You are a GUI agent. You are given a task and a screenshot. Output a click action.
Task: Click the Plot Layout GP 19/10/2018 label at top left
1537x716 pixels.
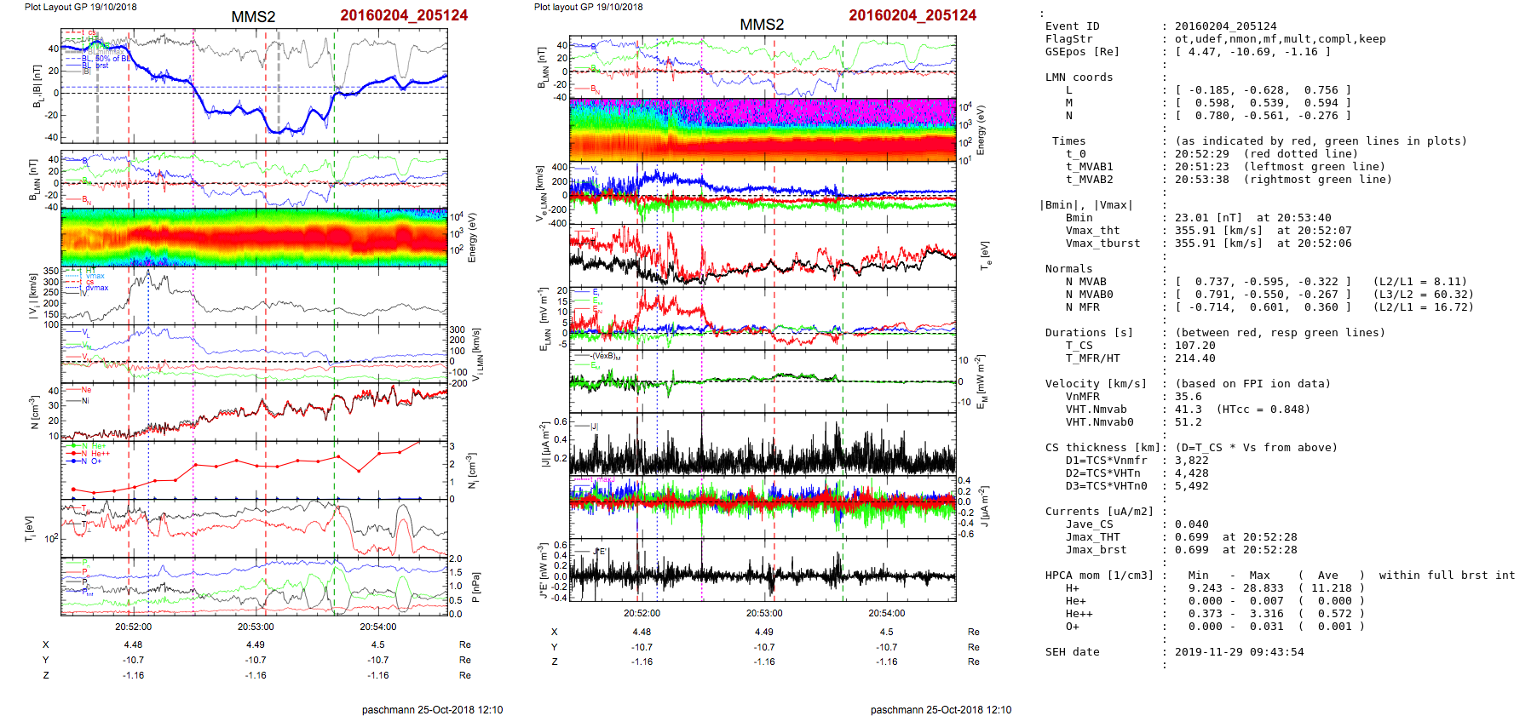80,7
